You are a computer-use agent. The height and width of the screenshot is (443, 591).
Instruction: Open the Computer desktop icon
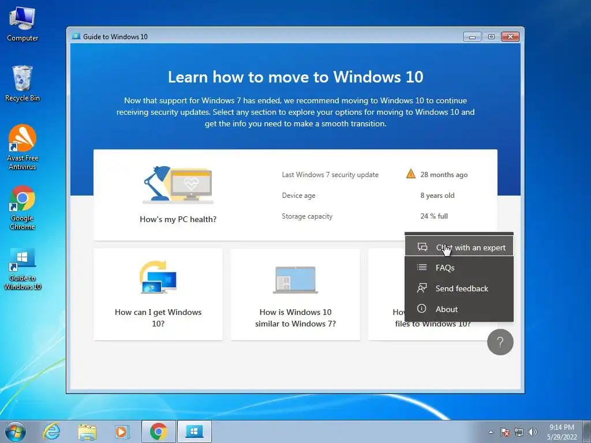23,24
